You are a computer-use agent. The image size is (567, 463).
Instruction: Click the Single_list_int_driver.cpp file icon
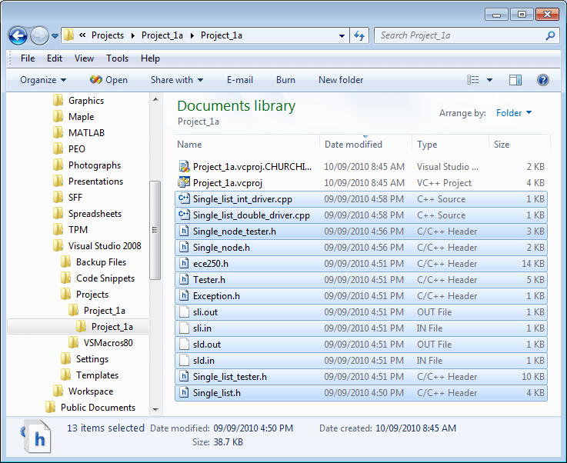click(184, 198)
